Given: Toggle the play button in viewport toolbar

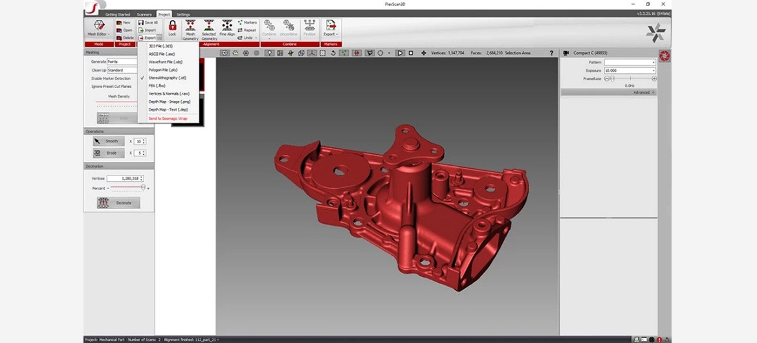Looking at the screenshot, I should [x=400, y=53].
